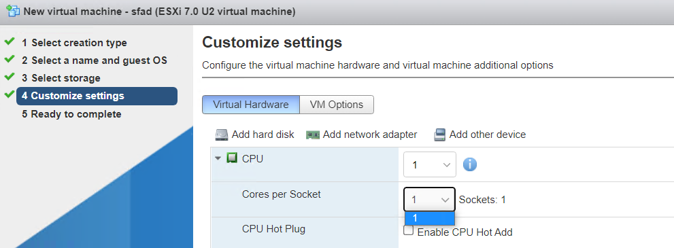Click the Add network adapter icon

(x=313, y=135)
